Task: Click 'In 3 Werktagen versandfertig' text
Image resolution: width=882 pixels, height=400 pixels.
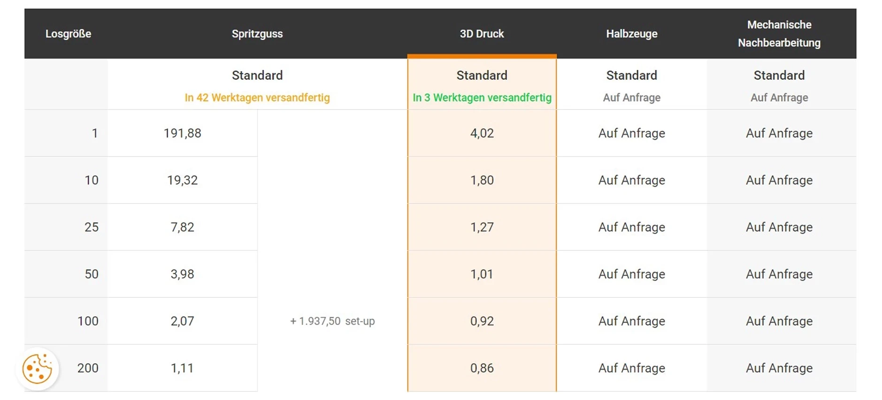Action: 482,98
